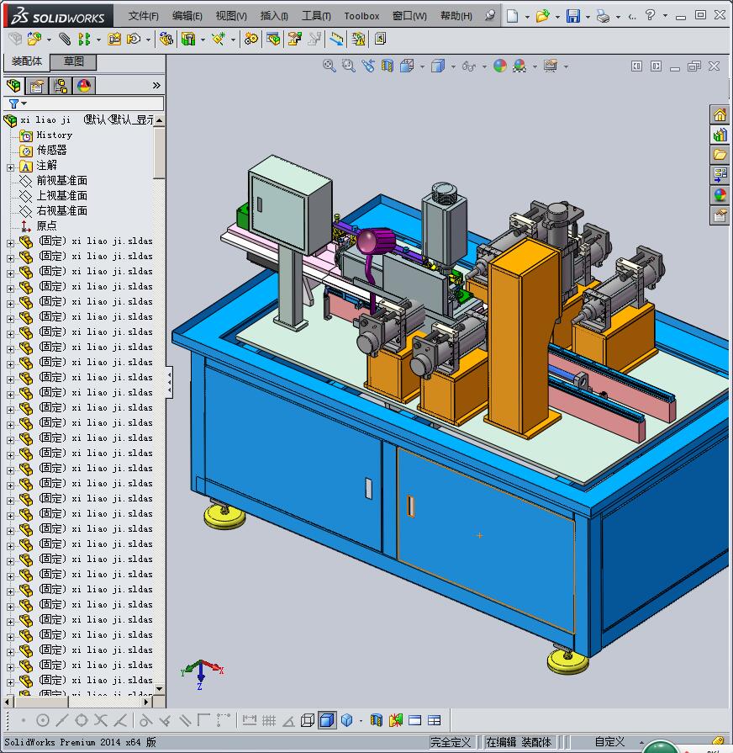
Task: Toggle the hidden lines removed display mode
Action: pos(308,720)
